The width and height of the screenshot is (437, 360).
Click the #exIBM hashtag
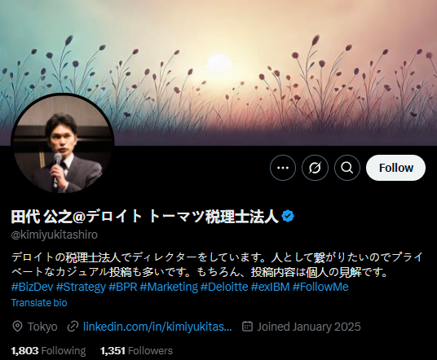point(271,287)
